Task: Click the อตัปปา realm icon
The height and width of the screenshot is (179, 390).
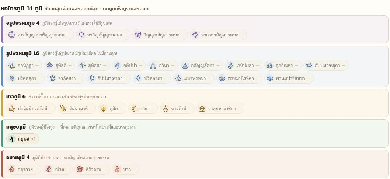Action: coord(117,66)
